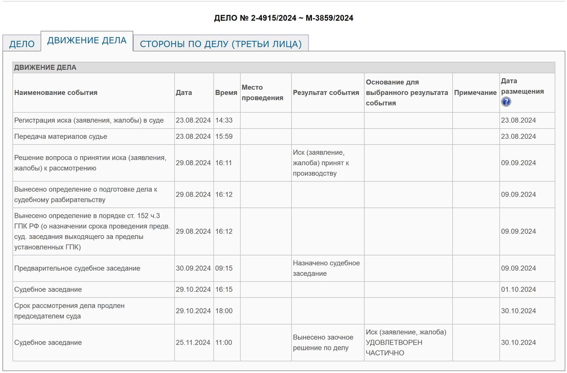This screenshot has height=373, width=567.
Task: Click the time 16:11 cell
Action: [x=227, y=163]
